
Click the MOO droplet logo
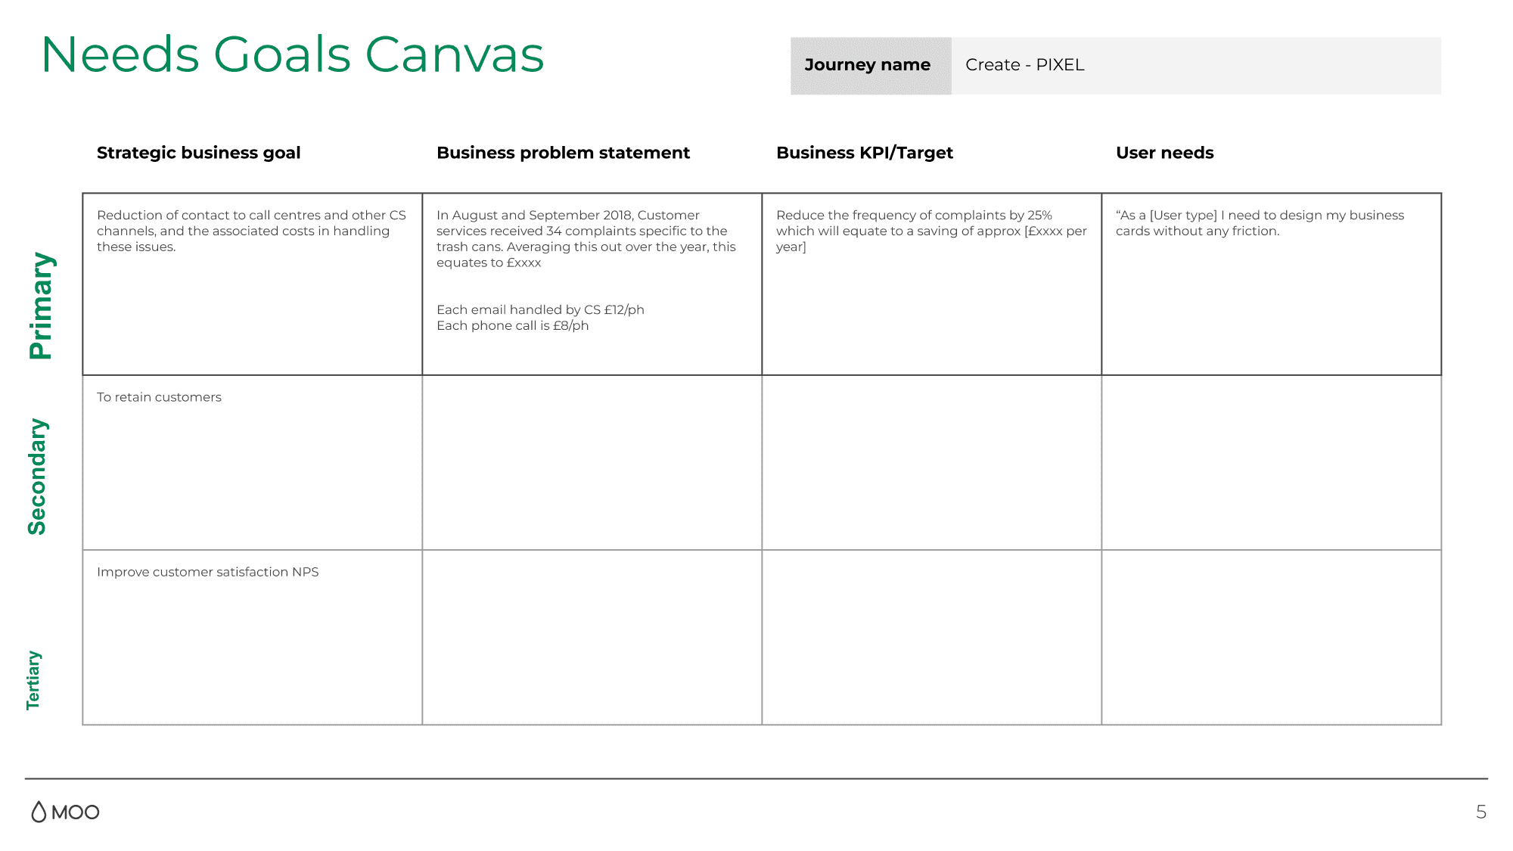pos(38,812)
